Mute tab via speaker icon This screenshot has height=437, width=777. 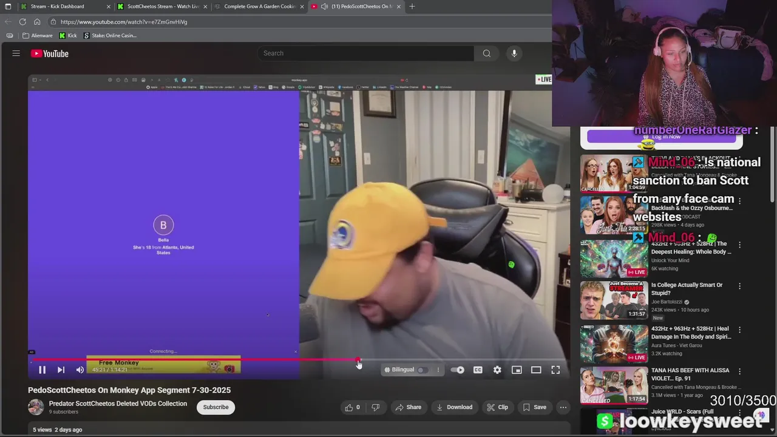pos(324,6)
